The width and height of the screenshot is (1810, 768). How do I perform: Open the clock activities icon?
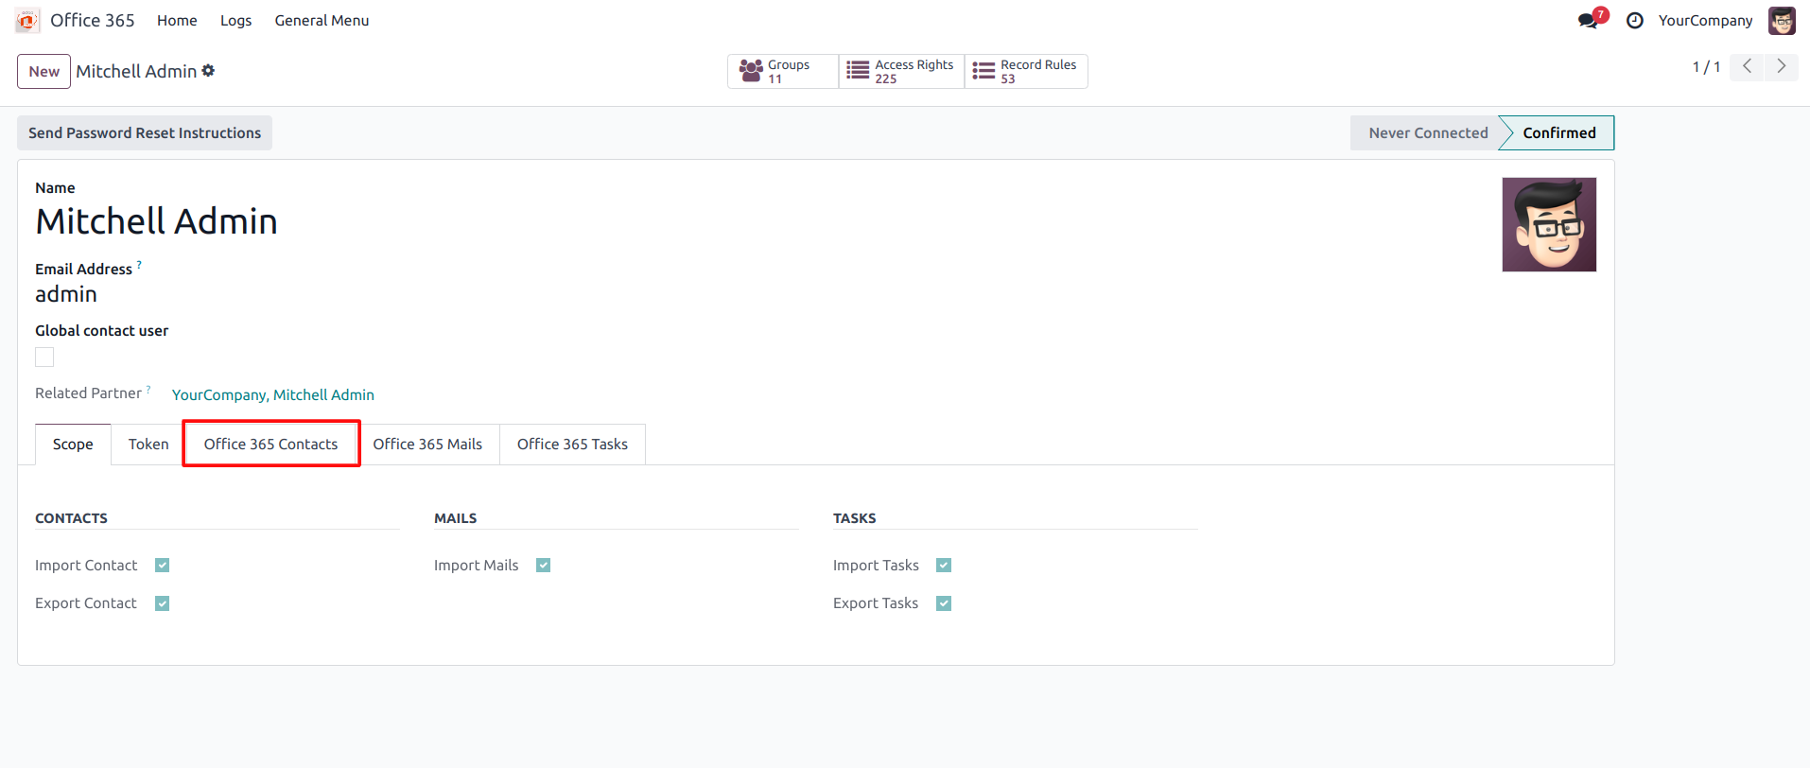coord(1634,20)
